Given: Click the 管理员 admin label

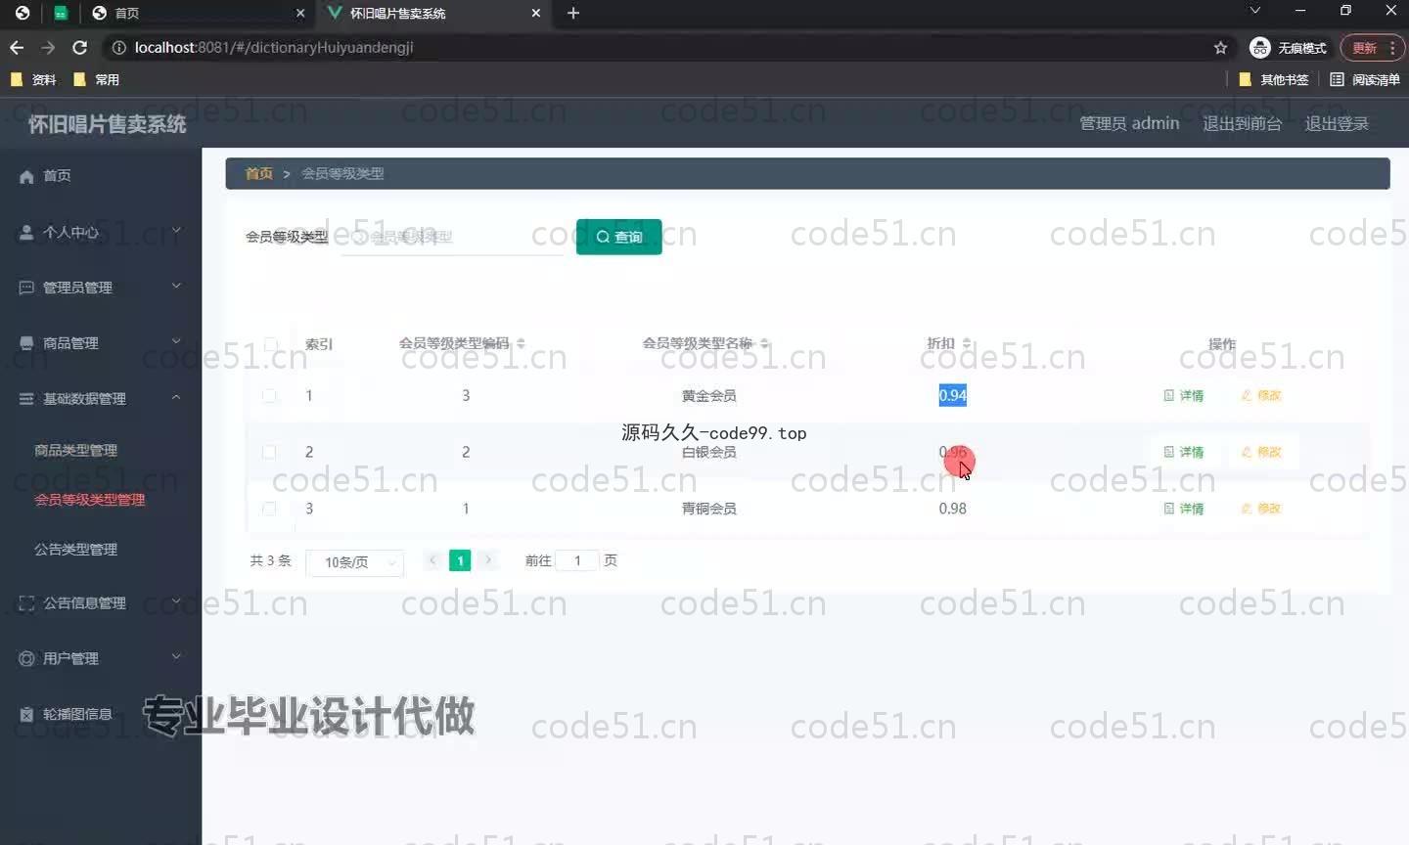Looking at the screenshot, I should point(1129,123).
